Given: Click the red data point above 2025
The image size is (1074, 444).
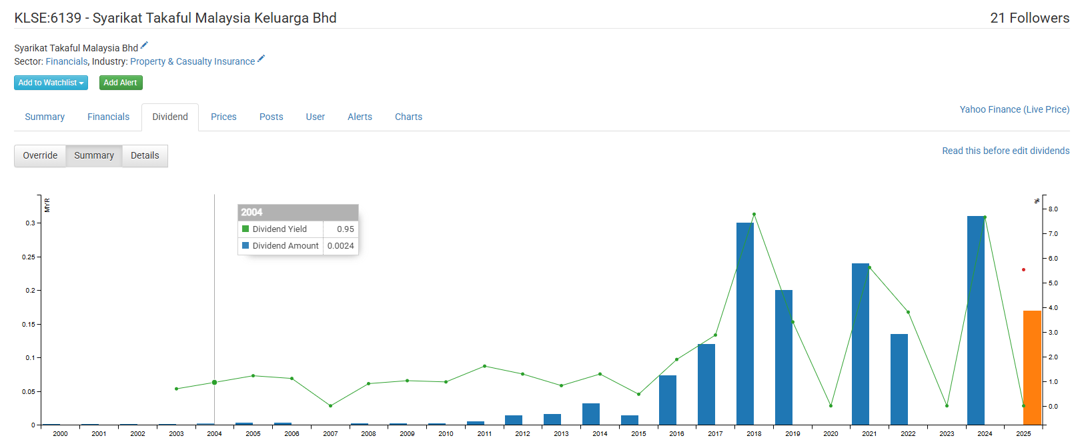Looking at the screenshot, I should click(1023, 270).
